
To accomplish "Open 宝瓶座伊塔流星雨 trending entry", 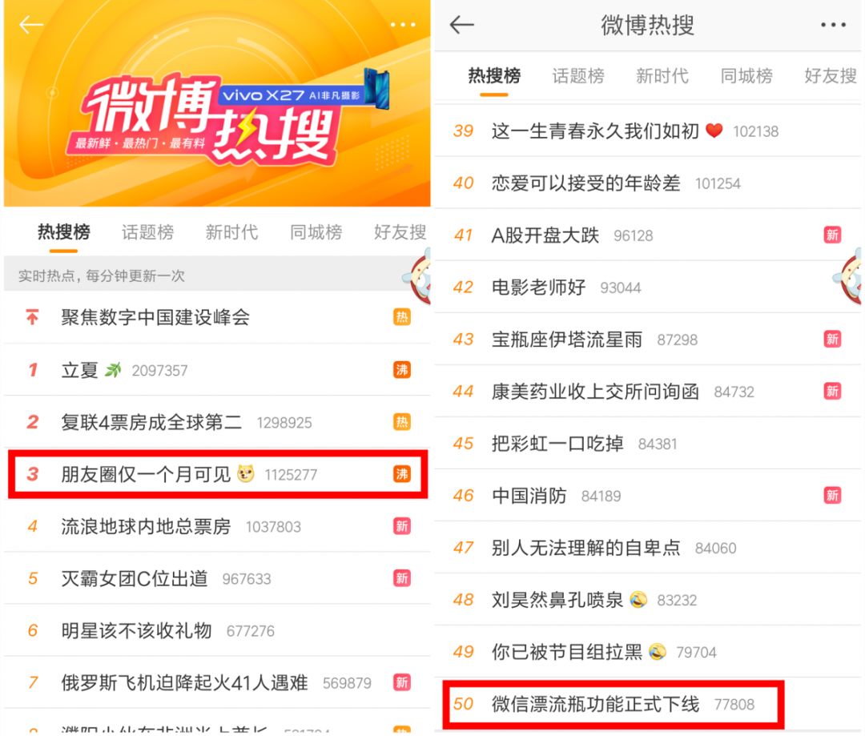I will tap(648, 340).
